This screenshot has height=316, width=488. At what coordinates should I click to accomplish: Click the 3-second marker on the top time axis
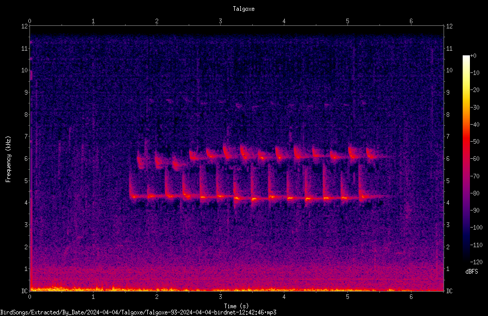coord(220,21)
